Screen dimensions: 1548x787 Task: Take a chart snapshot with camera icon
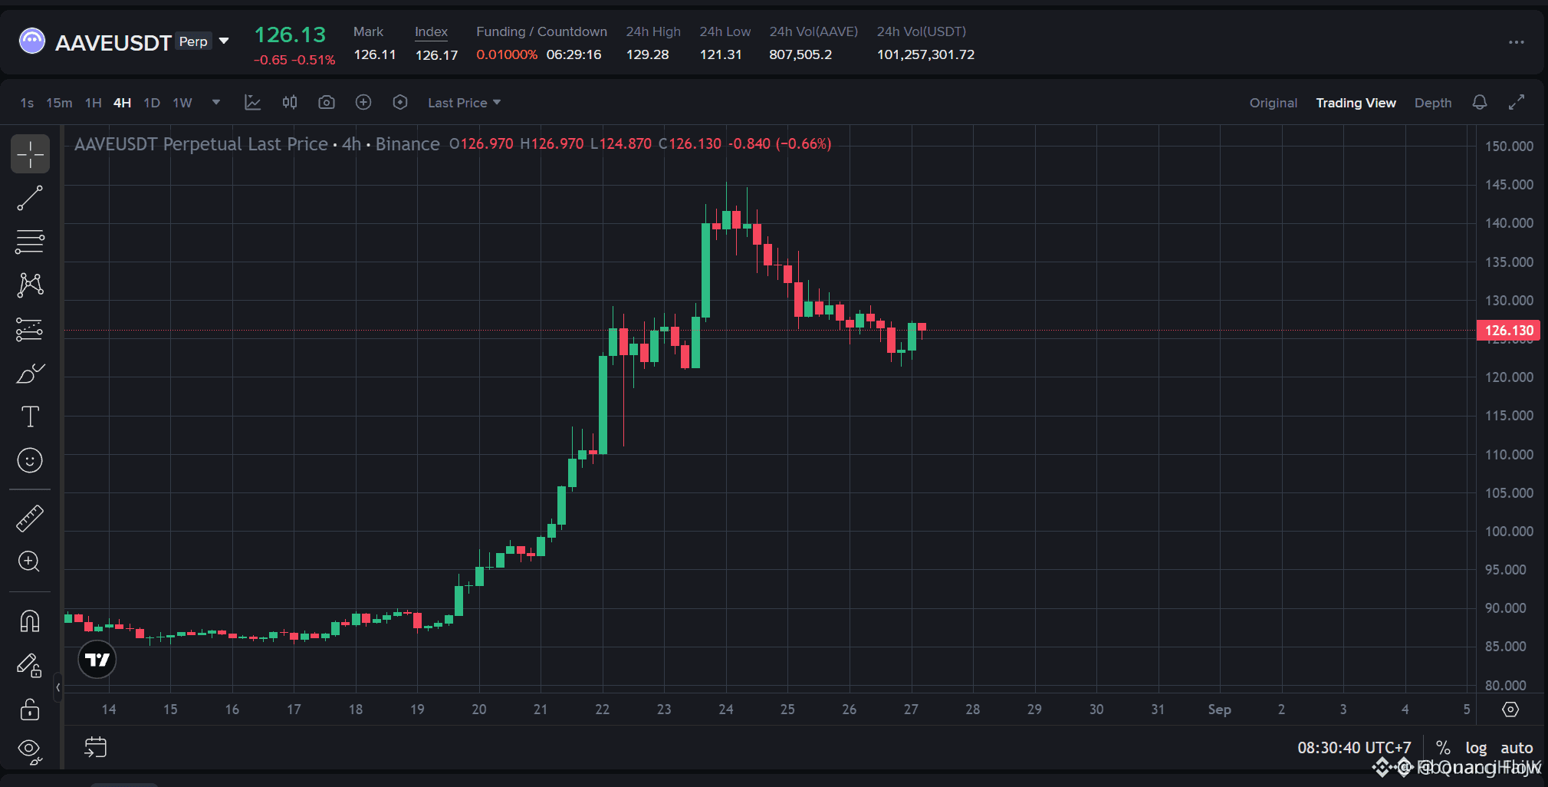327,102
